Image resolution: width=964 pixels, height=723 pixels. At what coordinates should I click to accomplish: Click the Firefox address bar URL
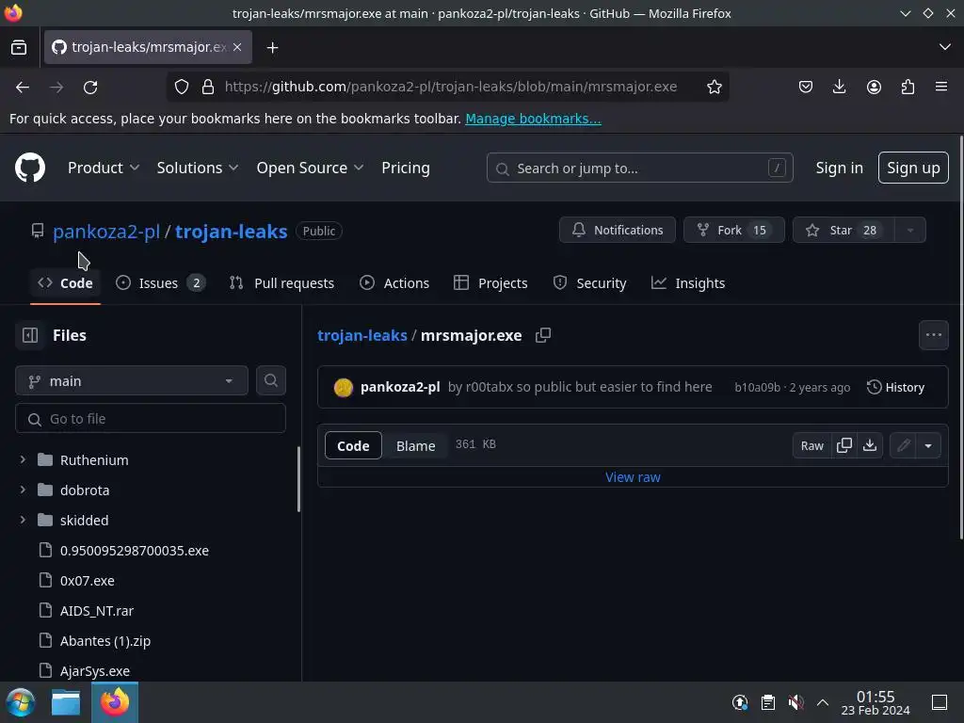tap(451, 87)
